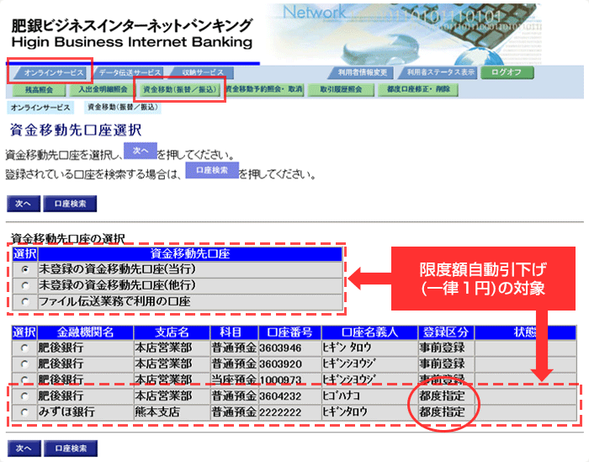Image resolution: width=589 pixels, height=462 pixels.
Task: Click account number 2222222 cell
Action: click(289, 412)
